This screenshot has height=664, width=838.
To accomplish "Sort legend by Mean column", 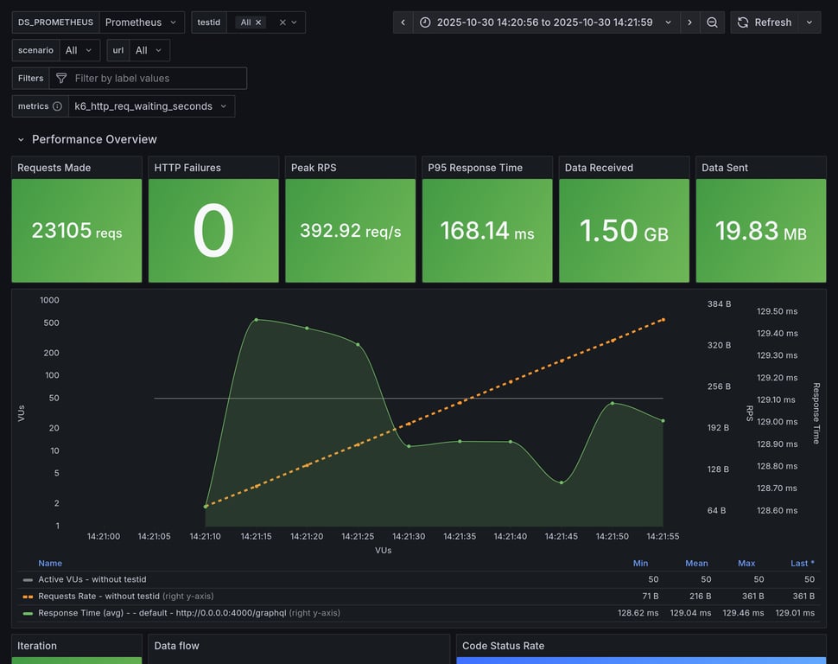I will 696,563.
